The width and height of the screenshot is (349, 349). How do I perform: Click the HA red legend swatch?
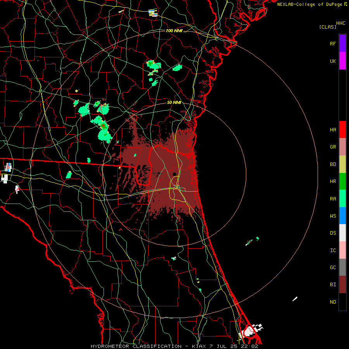click(x=342, y=130)
